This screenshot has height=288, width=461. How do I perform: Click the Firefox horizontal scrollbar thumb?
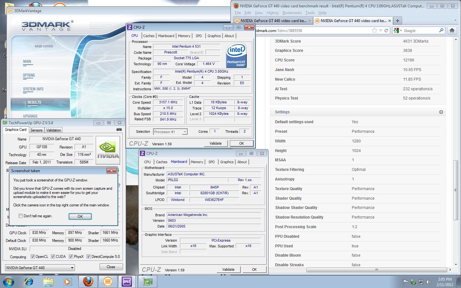click(x=377, y=270)
